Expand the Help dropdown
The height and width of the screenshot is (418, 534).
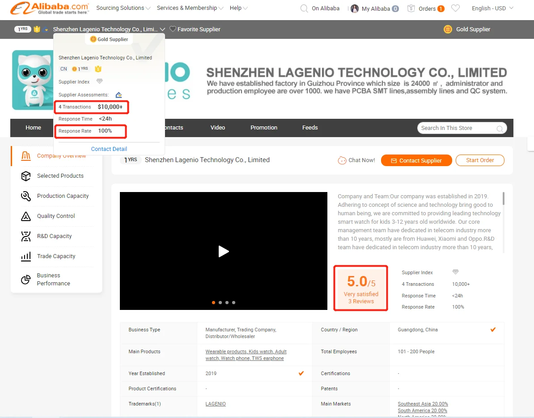(239, 8)
